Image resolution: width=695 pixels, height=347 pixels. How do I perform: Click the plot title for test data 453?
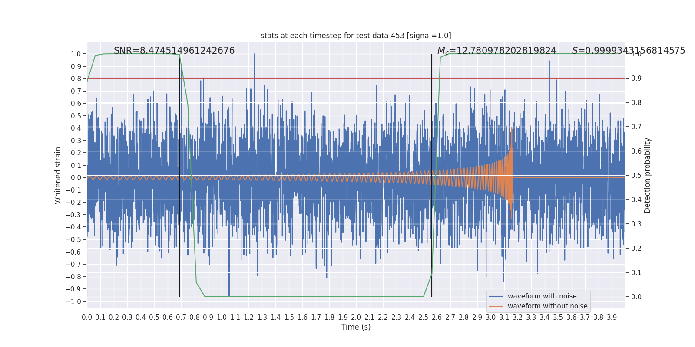click(356, 36)
